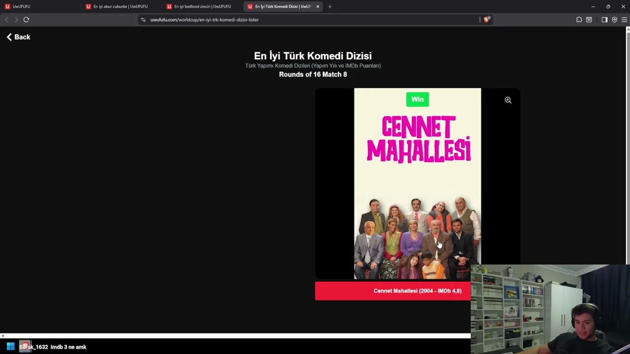Open the En iyi abur cuburlar tab
The width and height of the screenshot is (630, 354).
(117, 6)
